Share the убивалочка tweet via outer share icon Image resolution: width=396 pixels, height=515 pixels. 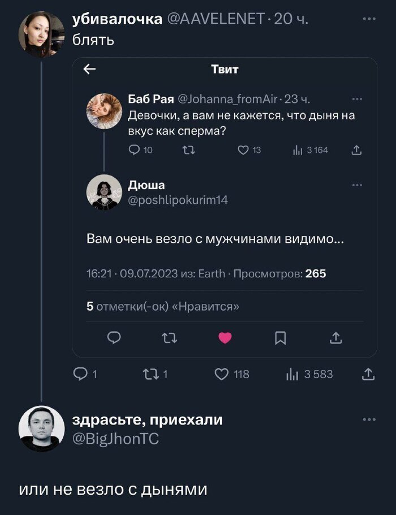tap(367, 374)
